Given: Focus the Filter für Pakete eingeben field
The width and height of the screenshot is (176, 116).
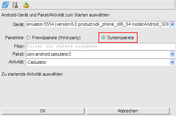Looking at the screenshot, I should point(100,46).
